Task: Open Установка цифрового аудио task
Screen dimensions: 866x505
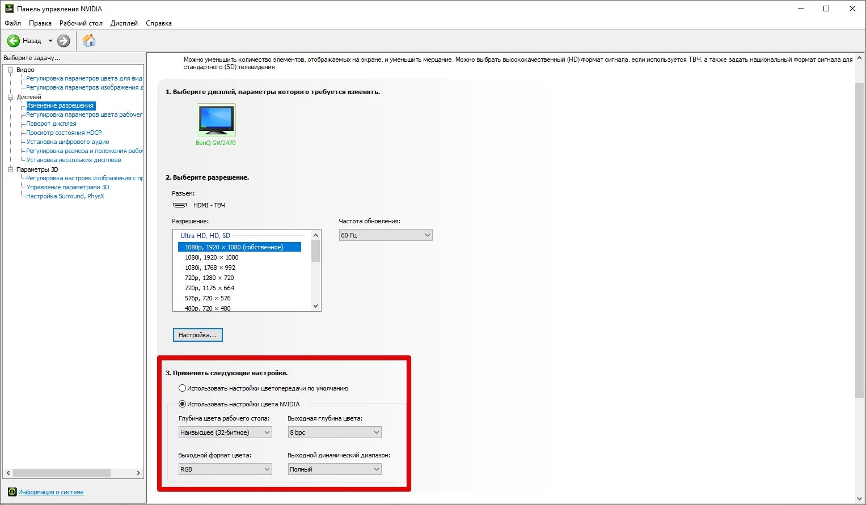Action: coord(67,142)
